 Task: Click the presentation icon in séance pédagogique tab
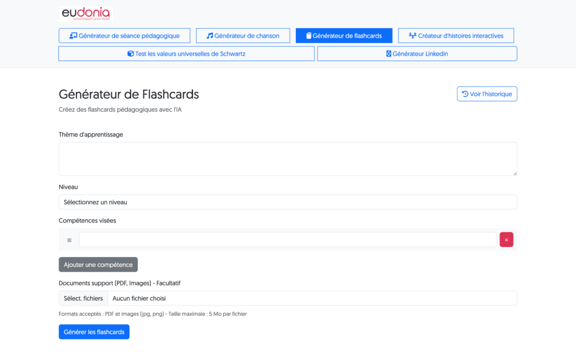(73, 36)
